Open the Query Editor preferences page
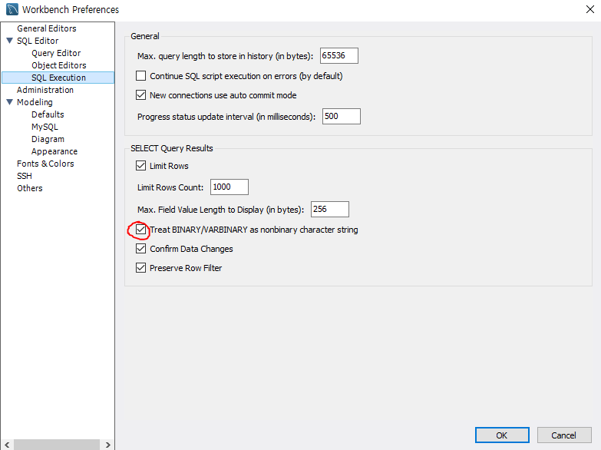Image resolution: width=601 pixels, height=450 pixels. (56, 53)
